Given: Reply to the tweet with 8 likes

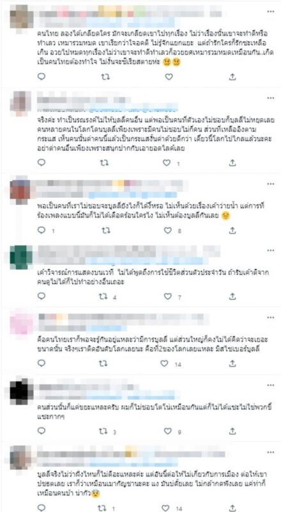Looking at the screenshot, I should (42, 230).
